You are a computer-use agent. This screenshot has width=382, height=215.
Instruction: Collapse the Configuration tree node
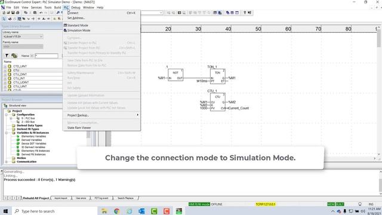pyautogui.click(x=7, y=115)
